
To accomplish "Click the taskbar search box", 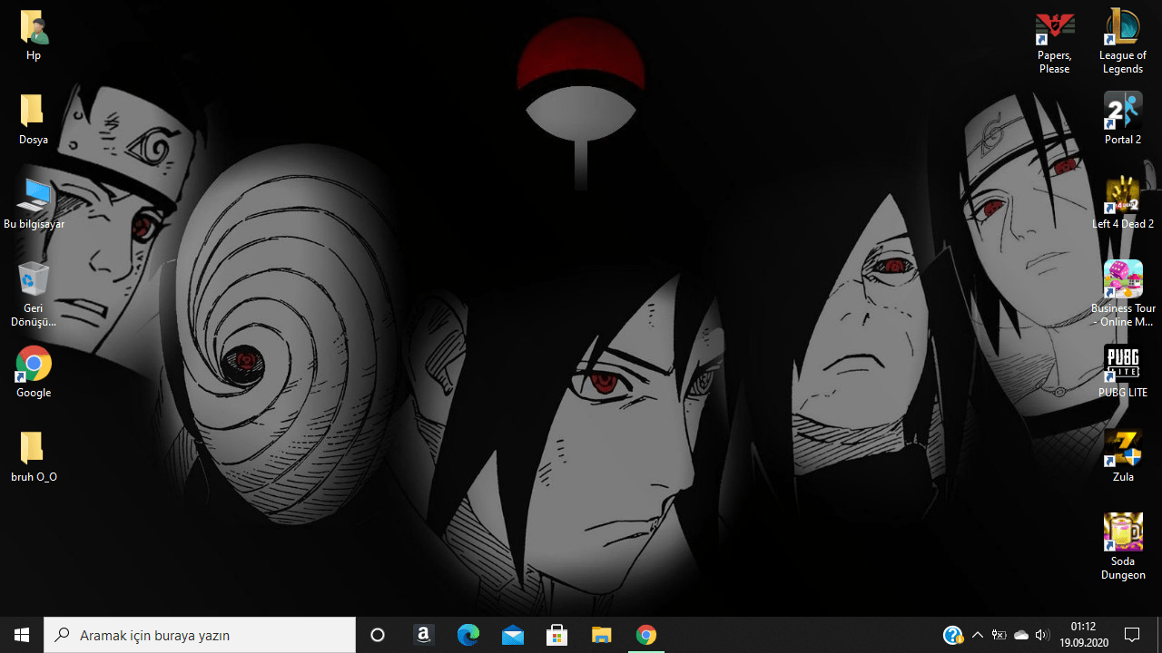I will [x=200, y=635].
